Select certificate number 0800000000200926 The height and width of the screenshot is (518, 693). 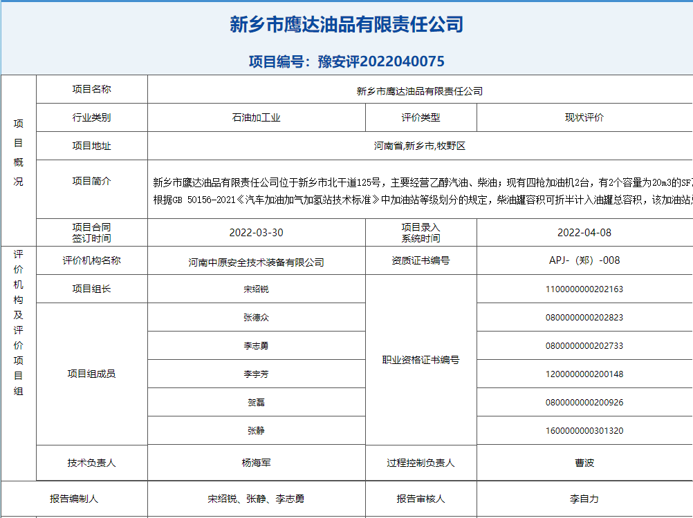click(x=584, y=402)
